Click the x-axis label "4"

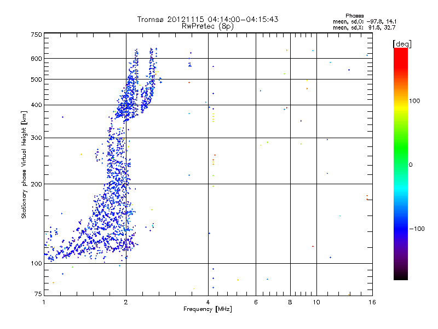click(x=208, y=302)
